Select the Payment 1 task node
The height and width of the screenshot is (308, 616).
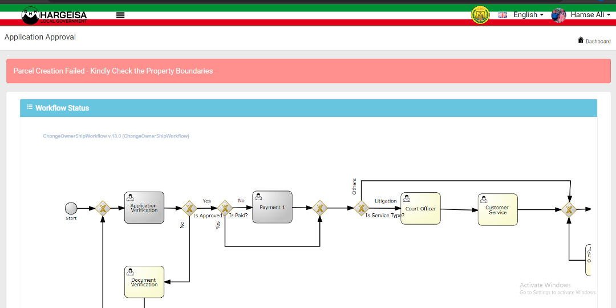[272, 207]
